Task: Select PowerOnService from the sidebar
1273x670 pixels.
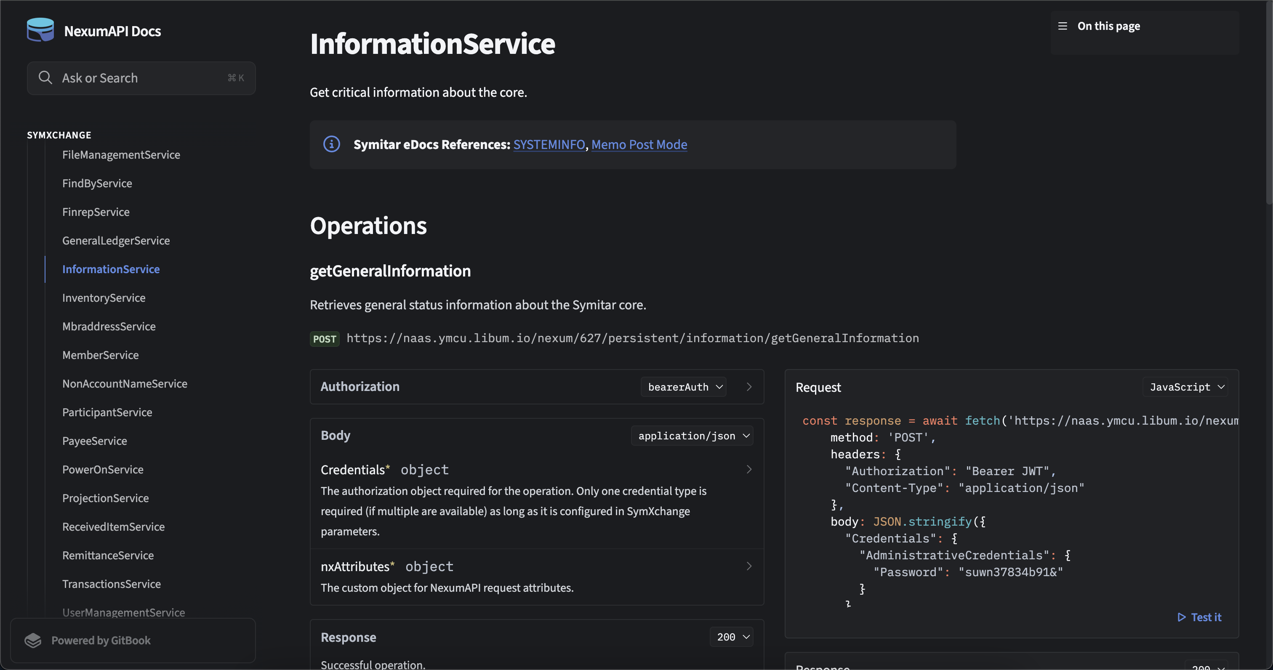Action: pos(103,469)
